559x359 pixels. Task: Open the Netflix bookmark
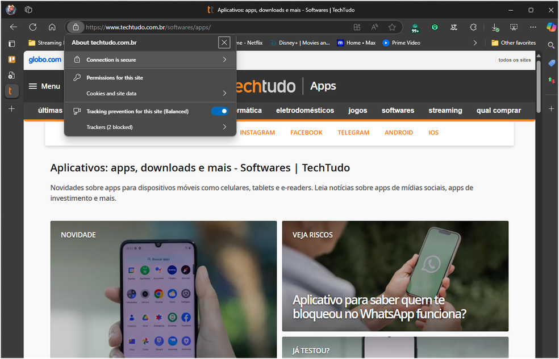[250, 43]
